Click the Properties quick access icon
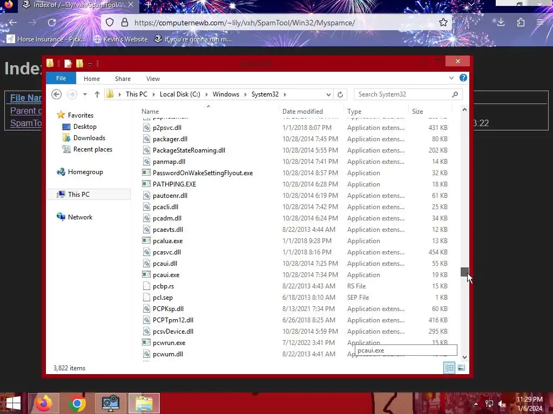Image resolution: width=553 pixels, height=414 pixels. tap(68, 64)
